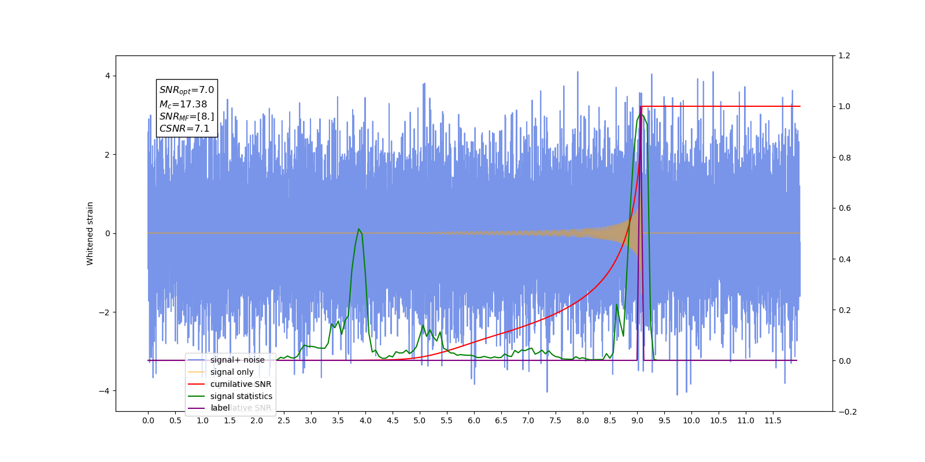This screenshot has width=925, height=462.
Task: Click x-axis tick label 4.5
Action: pos(393,420)
